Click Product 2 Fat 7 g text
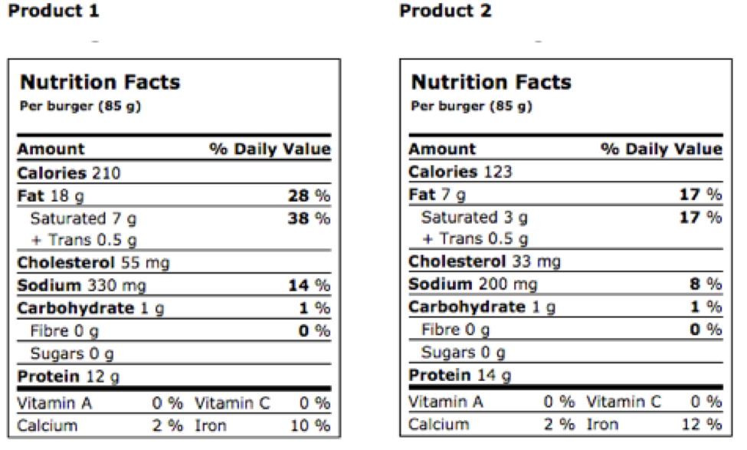 click(437, 195)
